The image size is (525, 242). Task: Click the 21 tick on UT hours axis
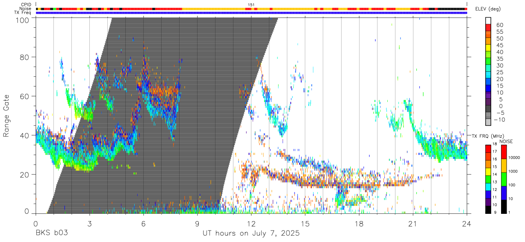[413, 223]
